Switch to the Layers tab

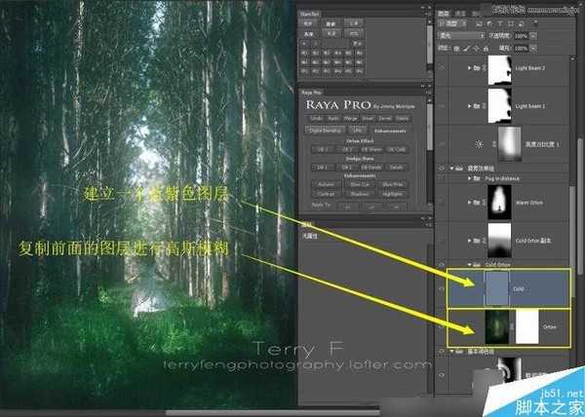coord(444,14)
